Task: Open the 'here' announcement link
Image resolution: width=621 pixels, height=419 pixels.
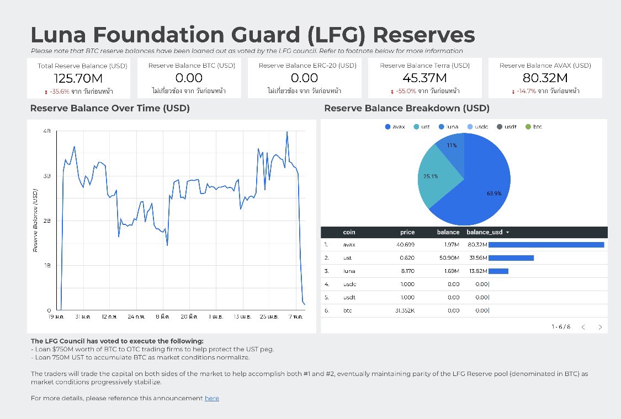Action: click(212, 398)
